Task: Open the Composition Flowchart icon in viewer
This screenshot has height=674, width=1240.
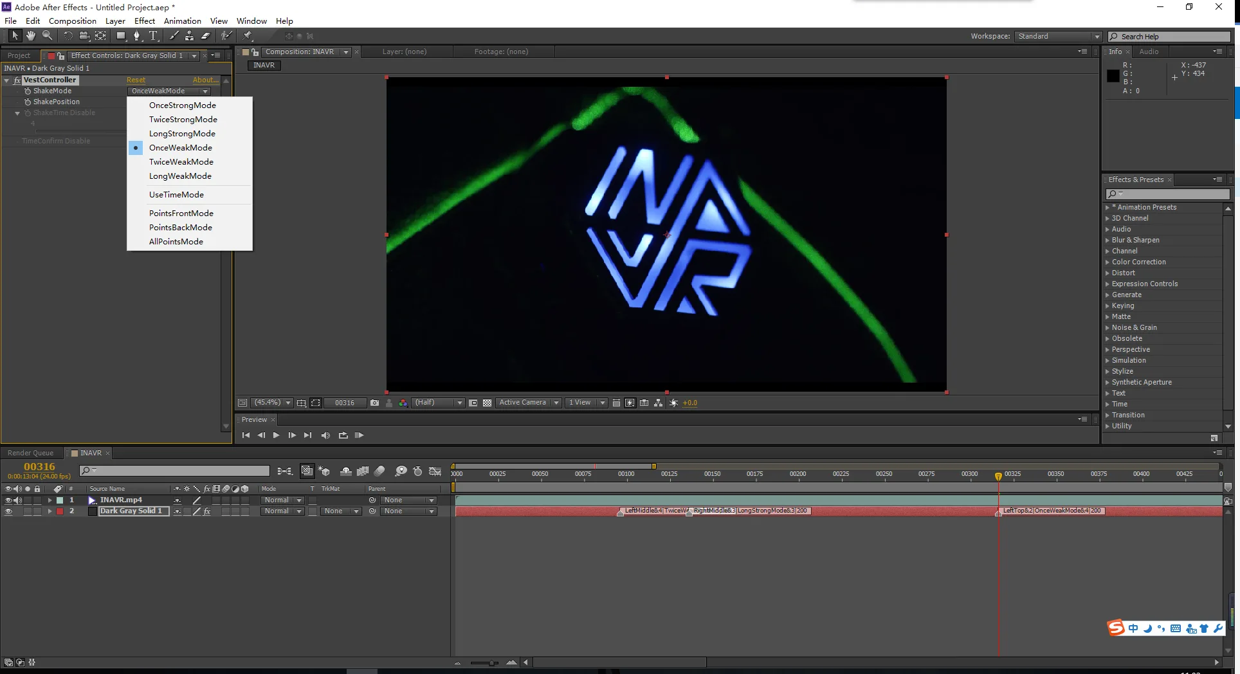Action: [x=658, y=403]
